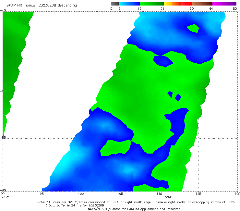Select the brown segment of the colorbar

click(202, 4)
